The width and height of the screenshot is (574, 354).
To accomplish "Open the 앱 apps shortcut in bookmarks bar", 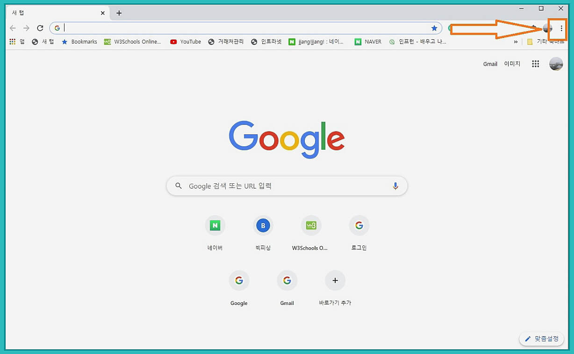I will coord(17,42).
